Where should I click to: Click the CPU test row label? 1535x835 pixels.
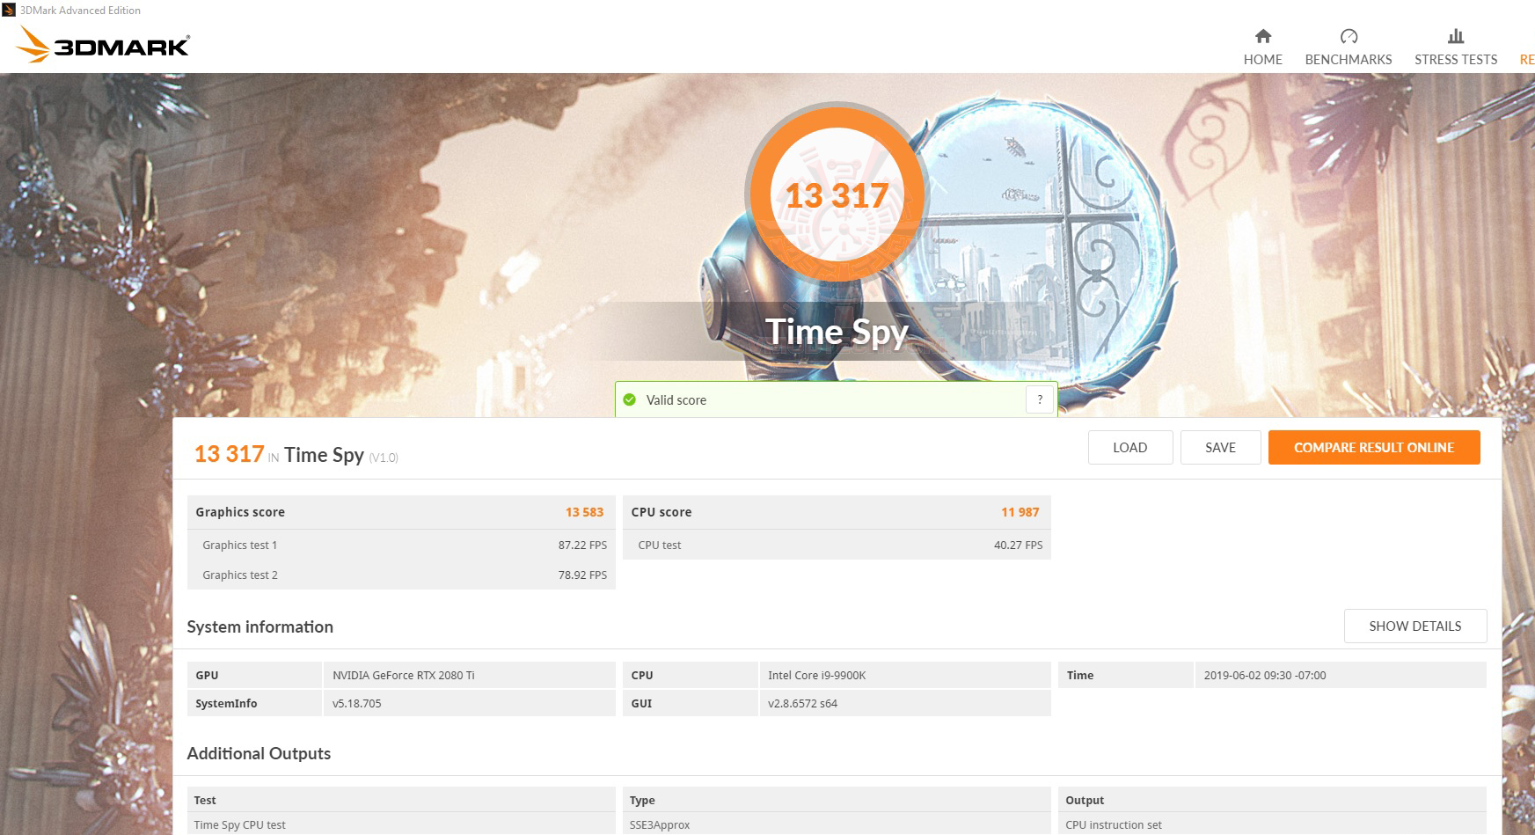[660, 545]
